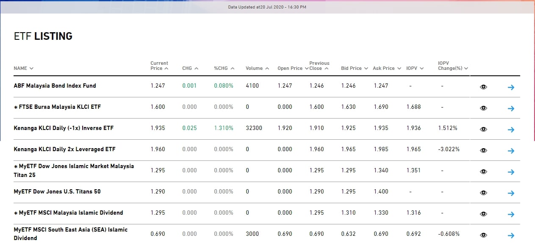Sort by IOPV column header

click(415, 68)
